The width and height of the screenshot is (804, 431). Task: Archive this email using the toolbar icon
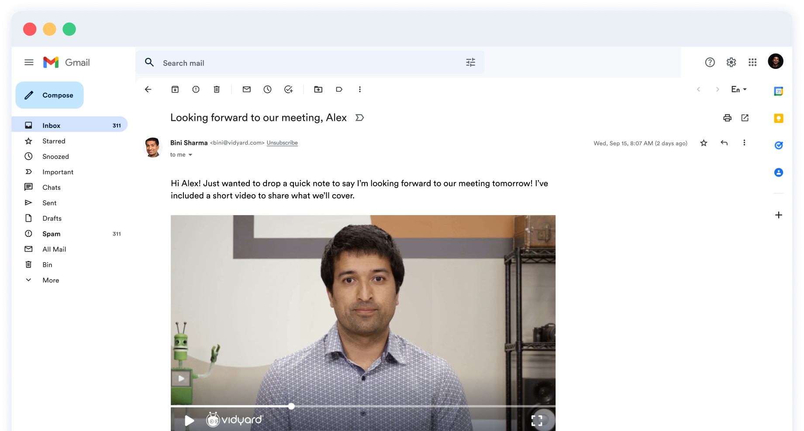click(175, 89)
